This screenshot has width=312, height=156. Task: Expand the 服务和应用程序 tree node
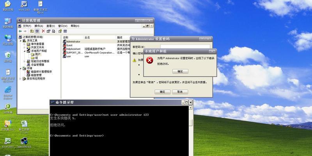(x=20, y=79)
